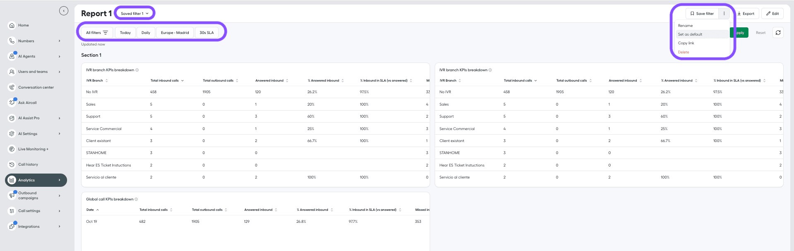Click the Home icon in the sidebar
794x251 pixels.
(12, 25)
